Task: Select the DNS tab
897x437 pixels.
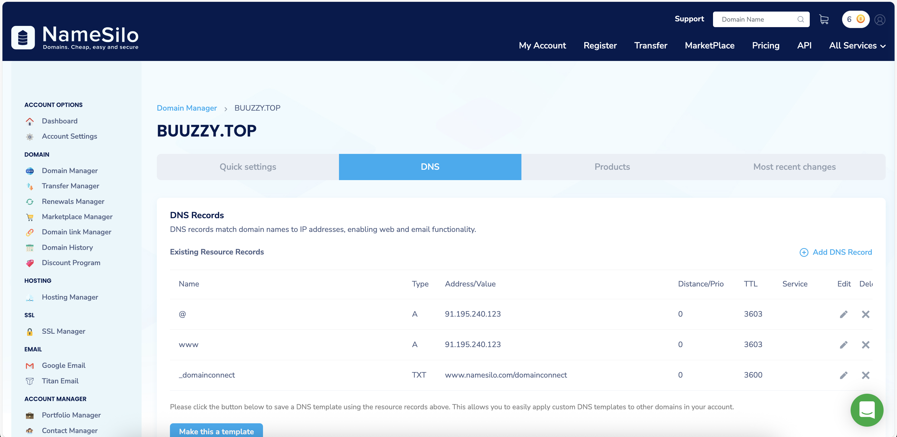Action: 430,167
